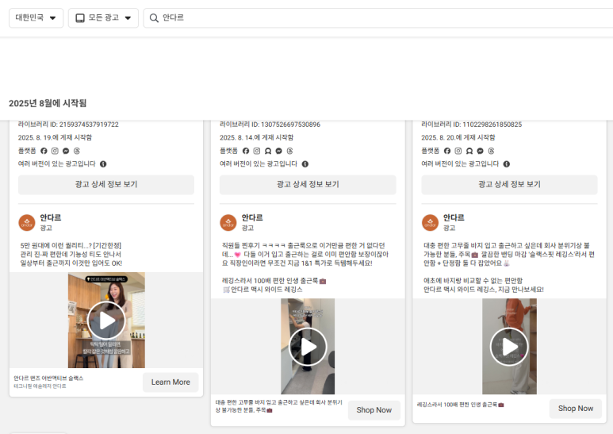Open 안다르 page name in the 8. 19 ad
This screenshot has height=434, width=613.
pos(51,217)
